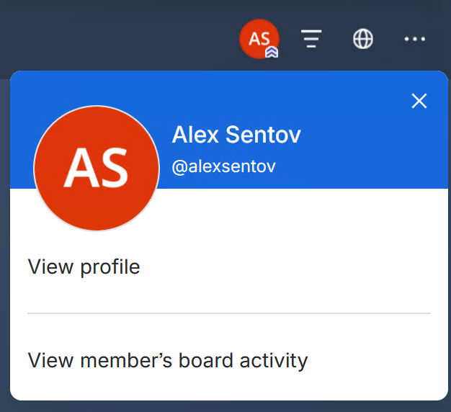Click the @alexsentov username

point(223,166)
